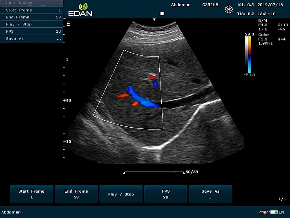The height and width of the screenshot is (218, 290).
Task: Click the C352UB probe label
Action: 210,5
